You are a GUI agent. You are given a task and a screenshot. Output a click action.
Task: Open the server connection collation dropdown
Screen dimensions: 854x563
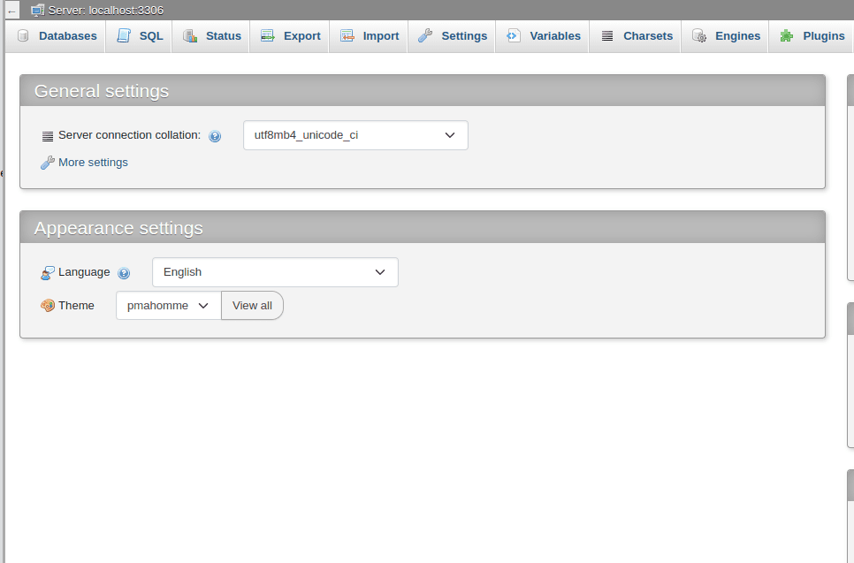point(355,135)
